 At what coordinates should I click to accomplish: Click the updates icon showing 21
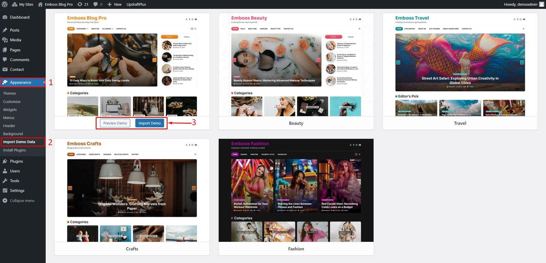83,4
